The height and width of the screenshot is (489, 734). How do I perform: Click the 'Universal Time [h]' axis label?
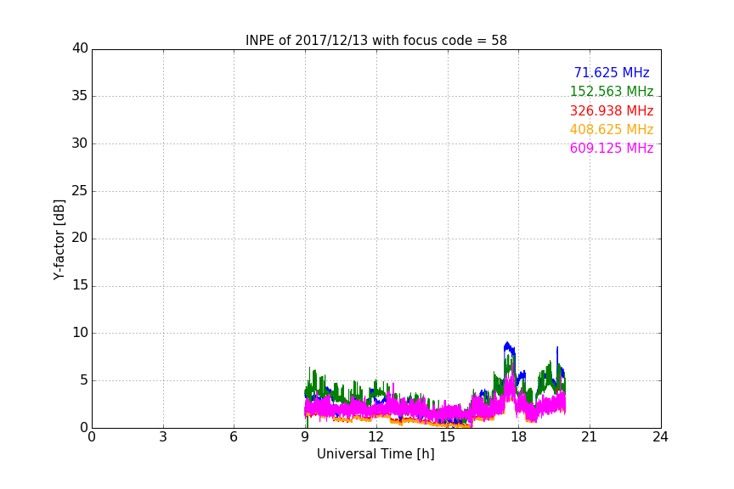[375, 454]
